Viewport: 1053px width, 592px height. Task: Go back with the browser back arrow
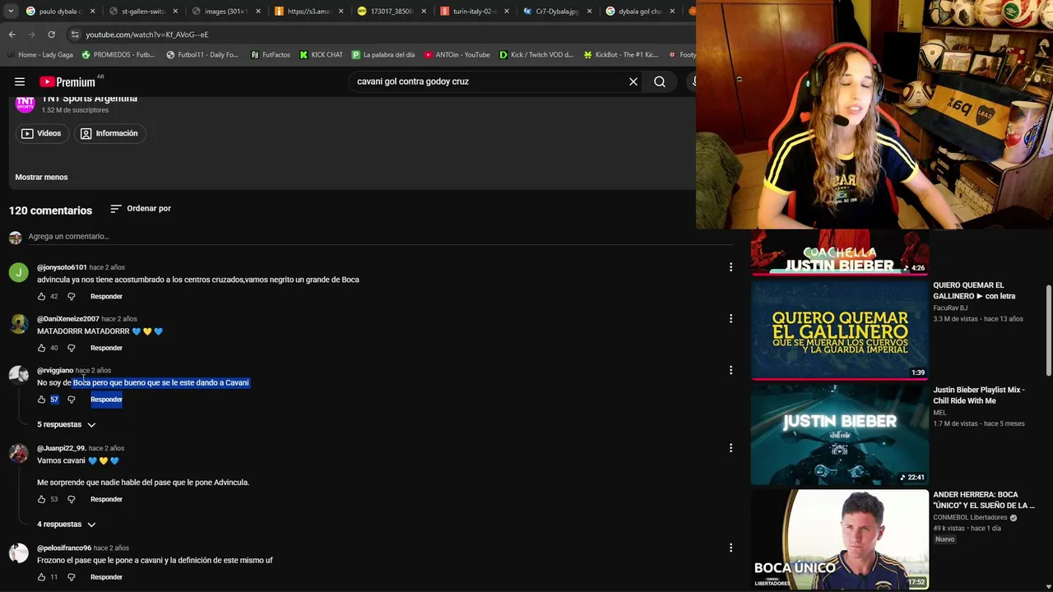pos(12,35)
